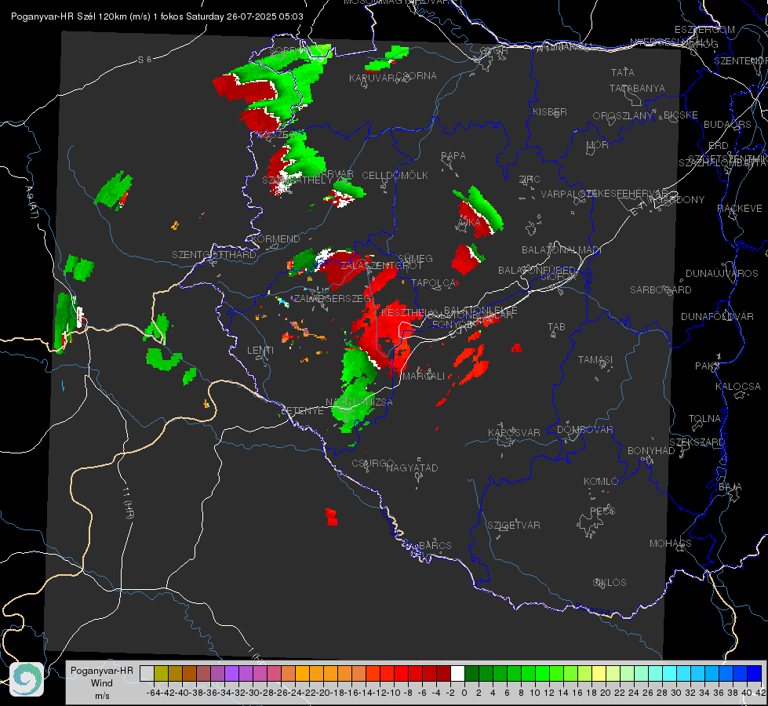Click the KAPOSVAR city label
768x706 pixels.
[514, 432]
